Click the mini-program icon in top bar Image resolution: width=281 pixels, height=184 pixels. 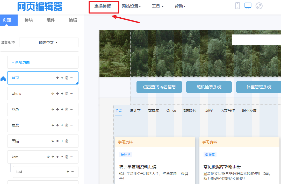(259, 6)
